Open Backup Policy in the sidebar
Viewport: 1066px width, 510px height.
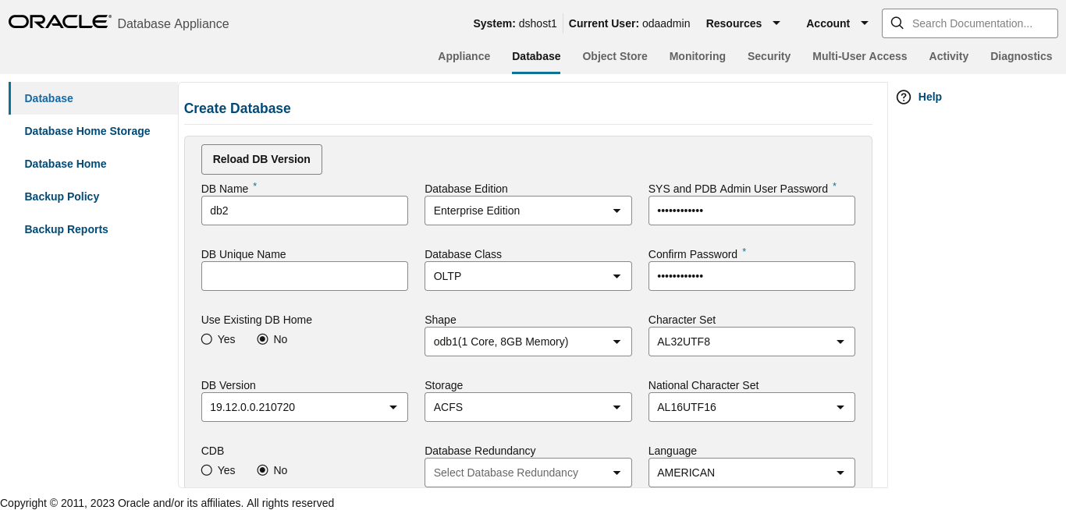[x=62, y=197]
